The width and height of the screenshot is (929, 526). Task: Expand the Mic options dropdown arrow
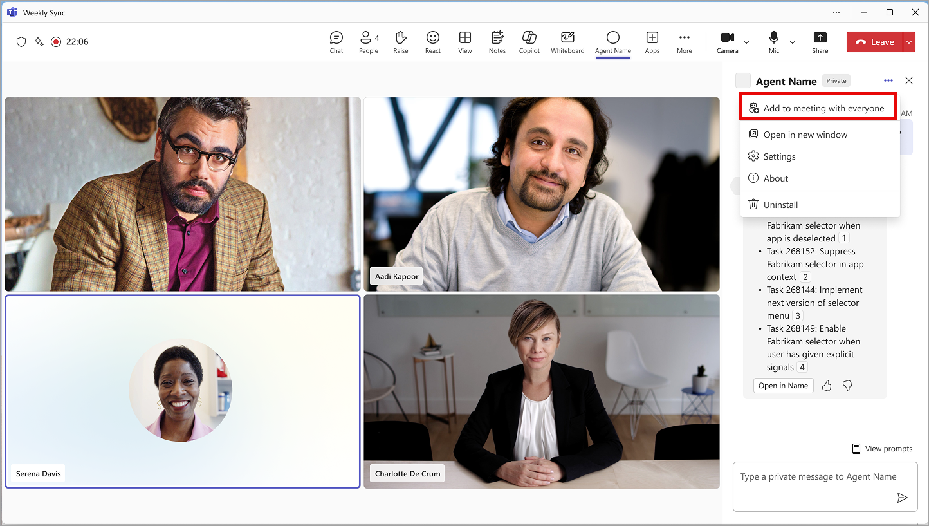793,42
